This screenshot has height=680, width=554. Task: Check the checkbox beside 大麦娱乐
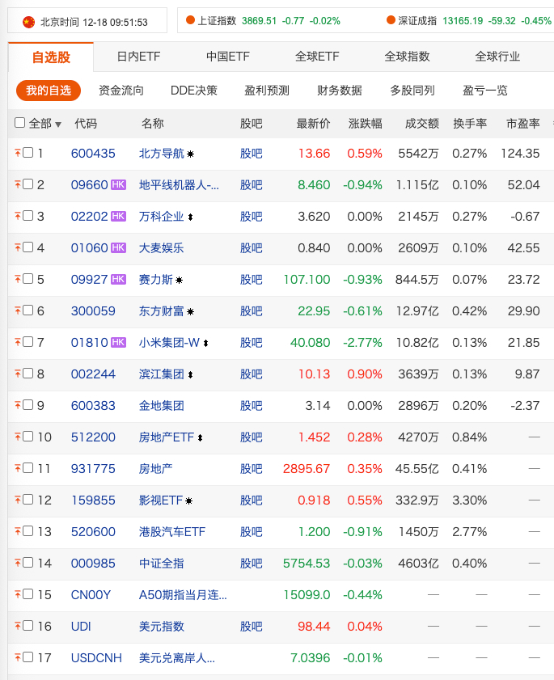(29, 247)
